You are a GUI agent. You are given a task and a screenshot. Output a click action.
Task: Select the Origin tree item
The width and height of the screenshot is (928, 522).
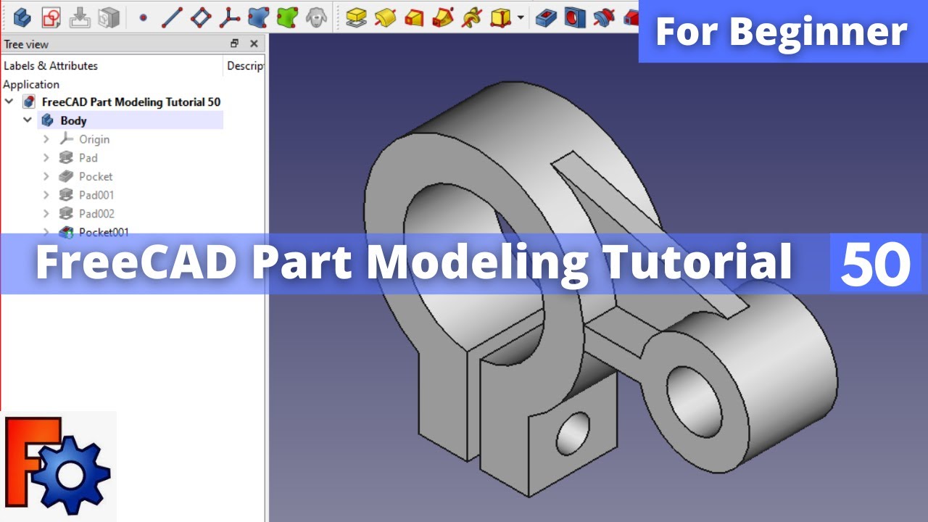pos(94,139)
